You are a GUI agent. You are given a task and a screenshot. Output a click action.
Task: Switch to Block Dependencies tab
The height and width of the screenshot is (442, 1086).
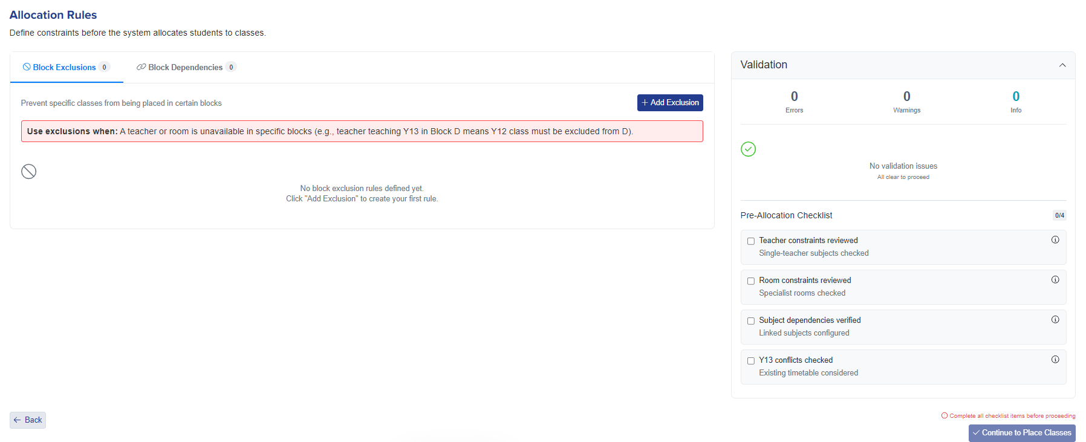186,68
